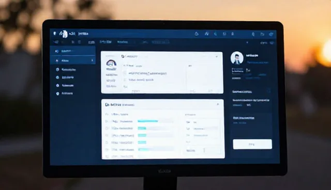Collapse the upper card using its corner chevron
Viewport: 331px width, 190px height.
(217, 57)
